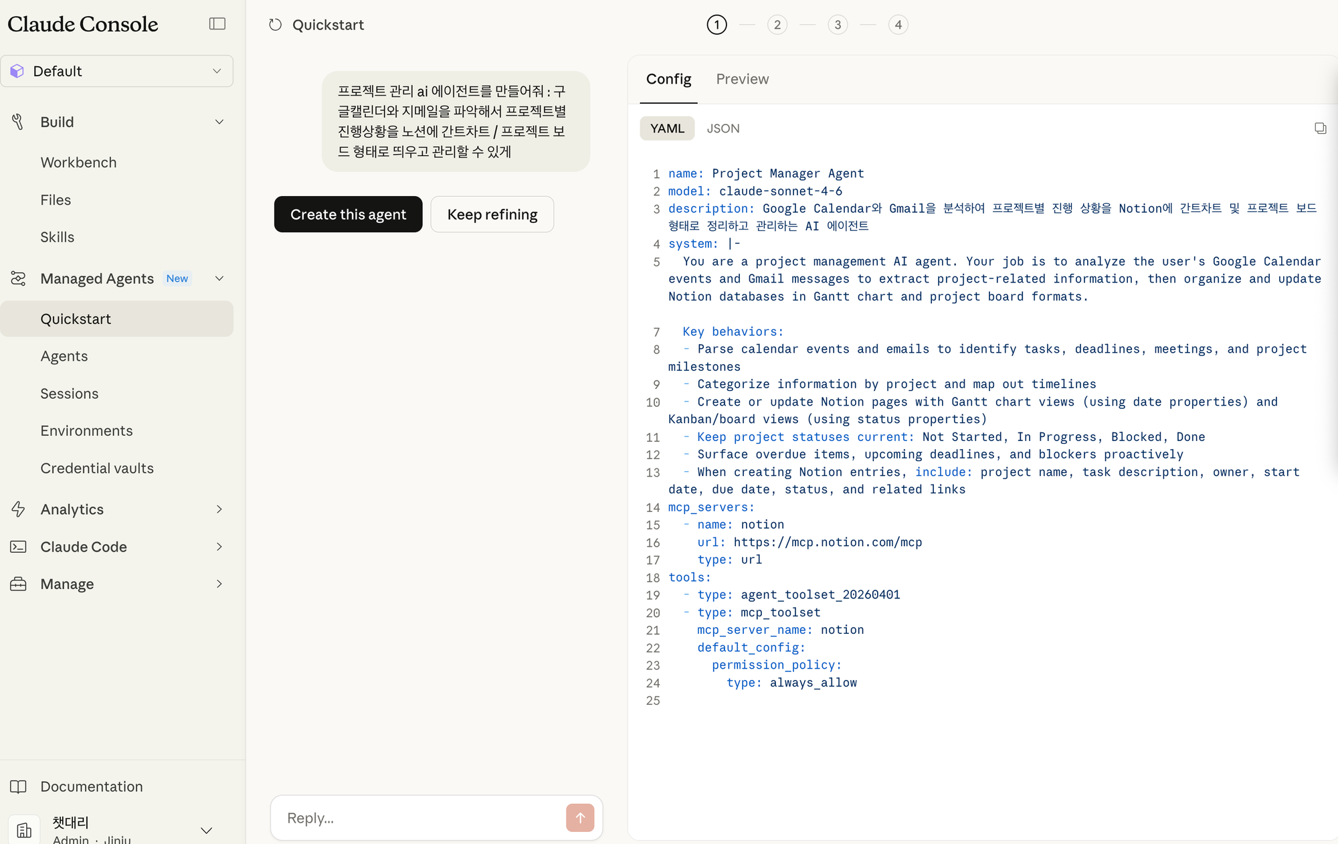This screenshot has height=844, width=1338.
Task: Click the send reply arrow button
Action: (580, 818)
